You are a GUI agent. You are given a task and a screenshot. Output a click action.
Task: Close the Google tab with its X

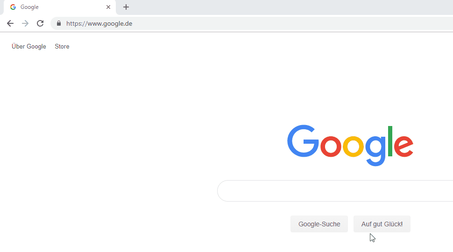pos(108,7)
